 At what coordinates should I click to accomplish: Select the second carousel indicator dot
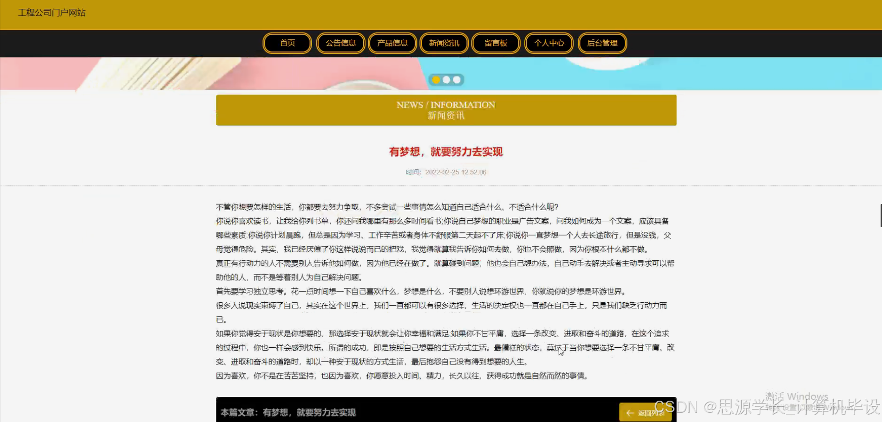tap(446, 80)
